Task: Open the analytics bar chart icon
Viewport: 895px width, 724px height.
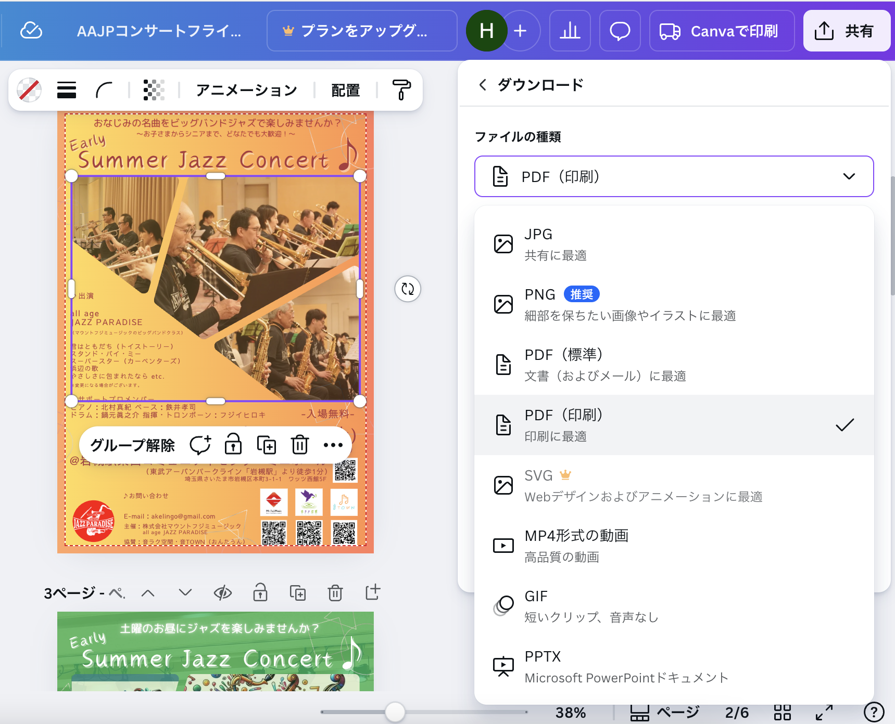Action: click(570, 31)
